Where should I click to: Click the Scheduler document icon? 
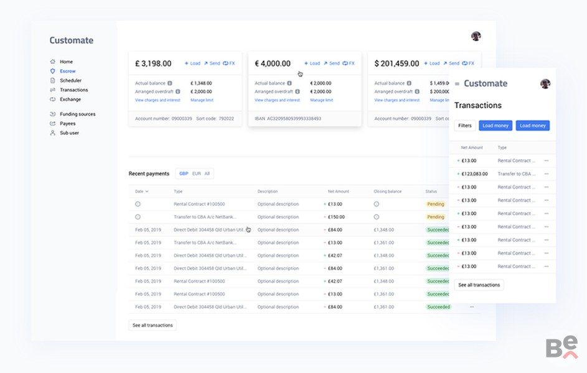coord(52,80)
